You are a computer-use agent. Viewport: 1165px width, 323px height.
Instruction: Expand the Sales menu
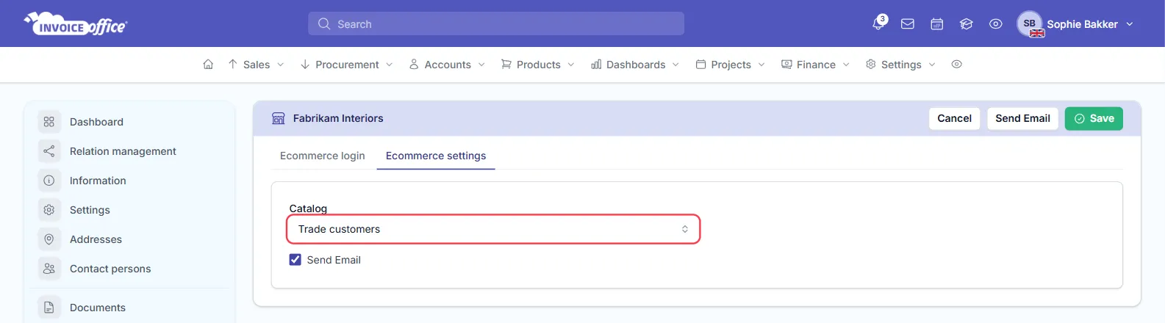pos(256,65)
